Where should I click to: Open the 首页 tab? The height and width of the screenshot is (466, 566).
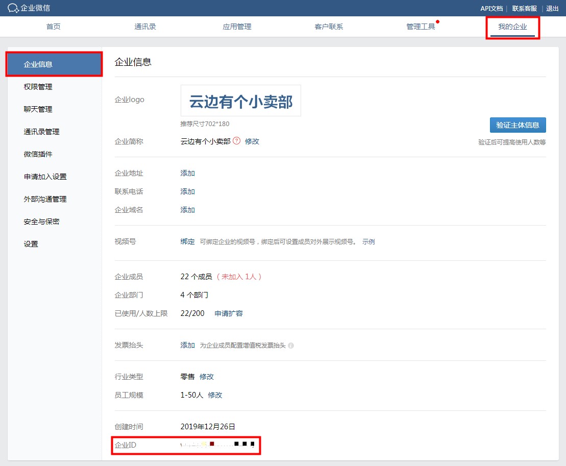tap(53, 27)
